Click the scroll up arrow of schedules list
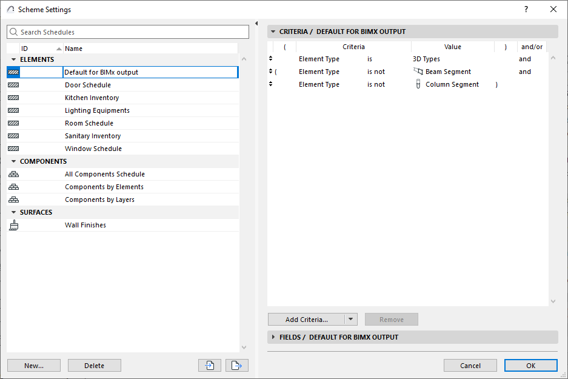Screen dimensions: 568x379 pos(244,59)
